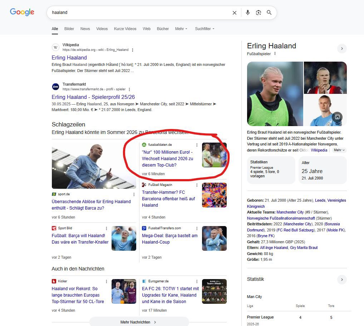Open '"Nur" 100 Millionen Euro!' headline
The image size is (364, 326).
[167, 159]
